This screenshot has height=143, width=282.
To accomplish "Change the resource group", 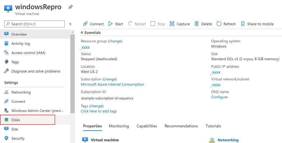I will click(x=115, y=41).
